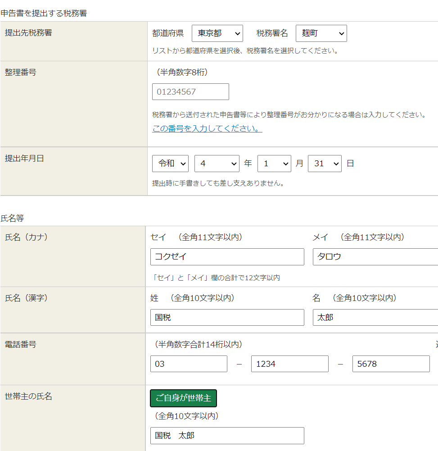Click the 整理番号 eight-digit number field
438x451 pixels.
[x=190, y=92]
